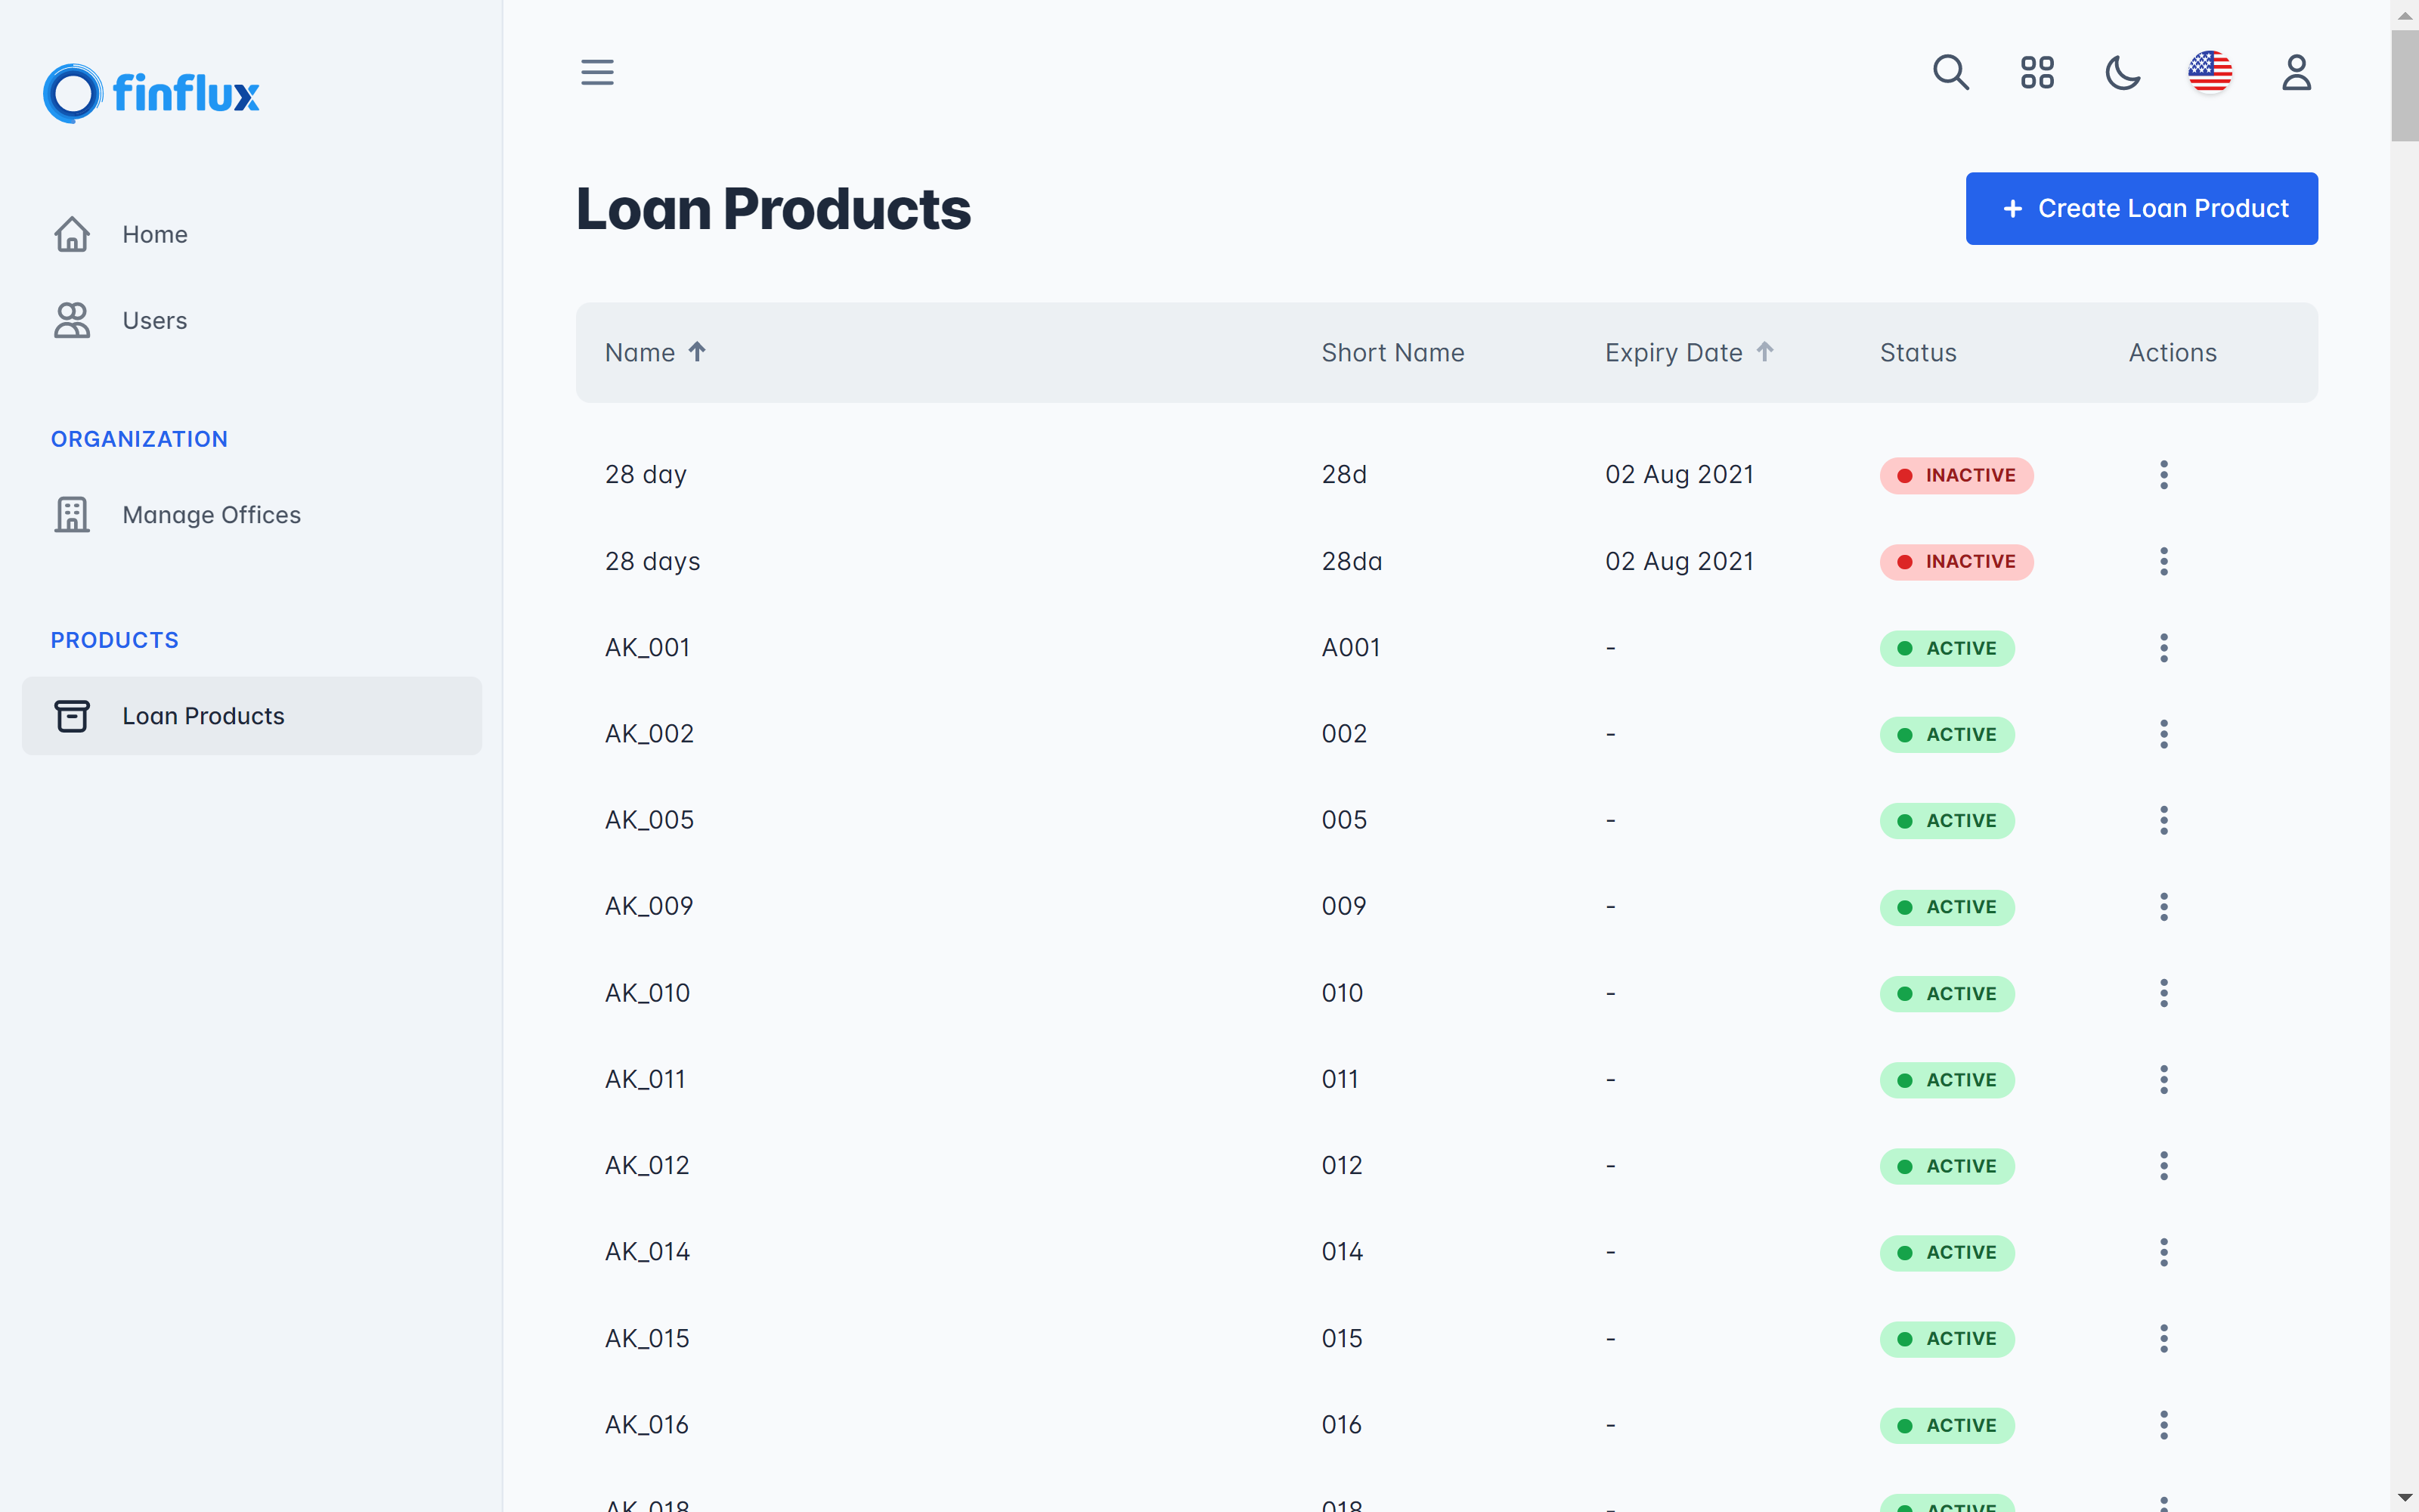2419x1512 pixels.
Task: Open the AK_012 loan product
Action: 647,1164
